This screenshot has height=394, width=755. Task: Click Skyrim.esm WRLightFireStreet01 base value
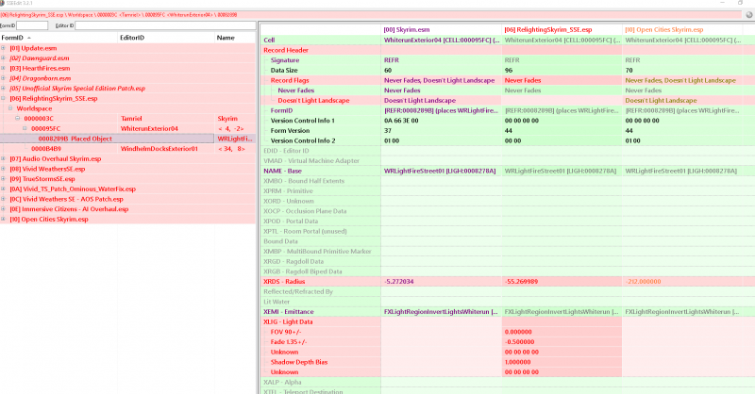click(440, 171)
